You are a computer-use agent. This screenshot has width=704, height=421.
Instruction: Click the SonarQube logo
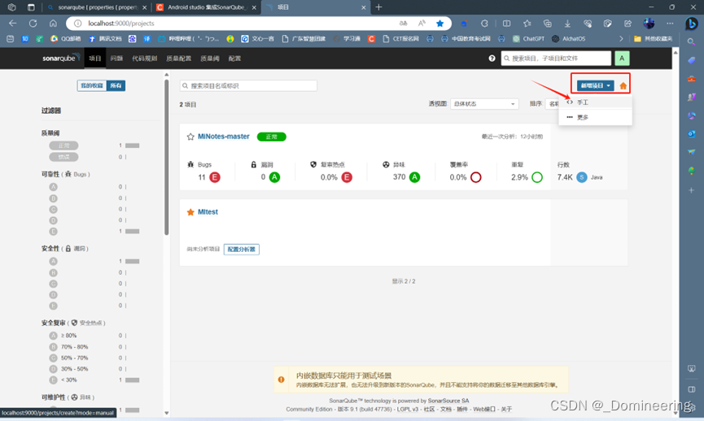tap(61, 58)
